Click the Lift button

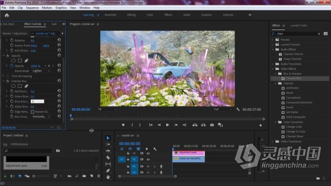coord(195,125)
